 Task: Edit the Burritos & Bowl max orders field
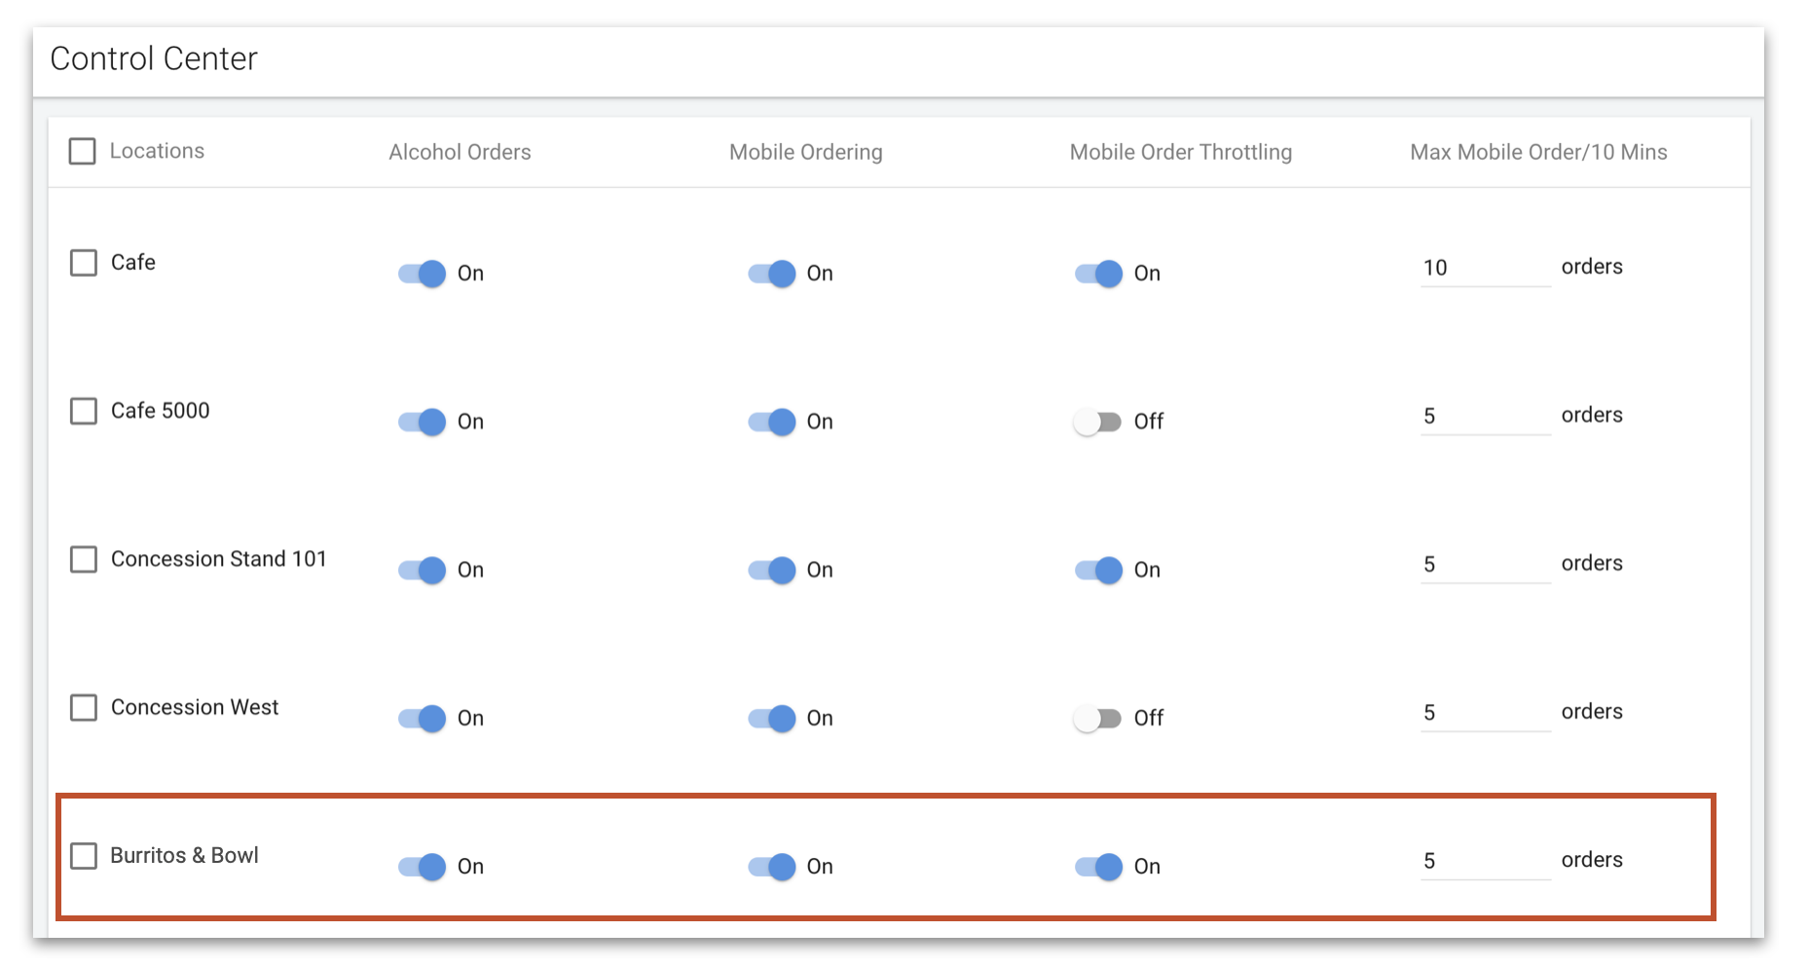1486,861
